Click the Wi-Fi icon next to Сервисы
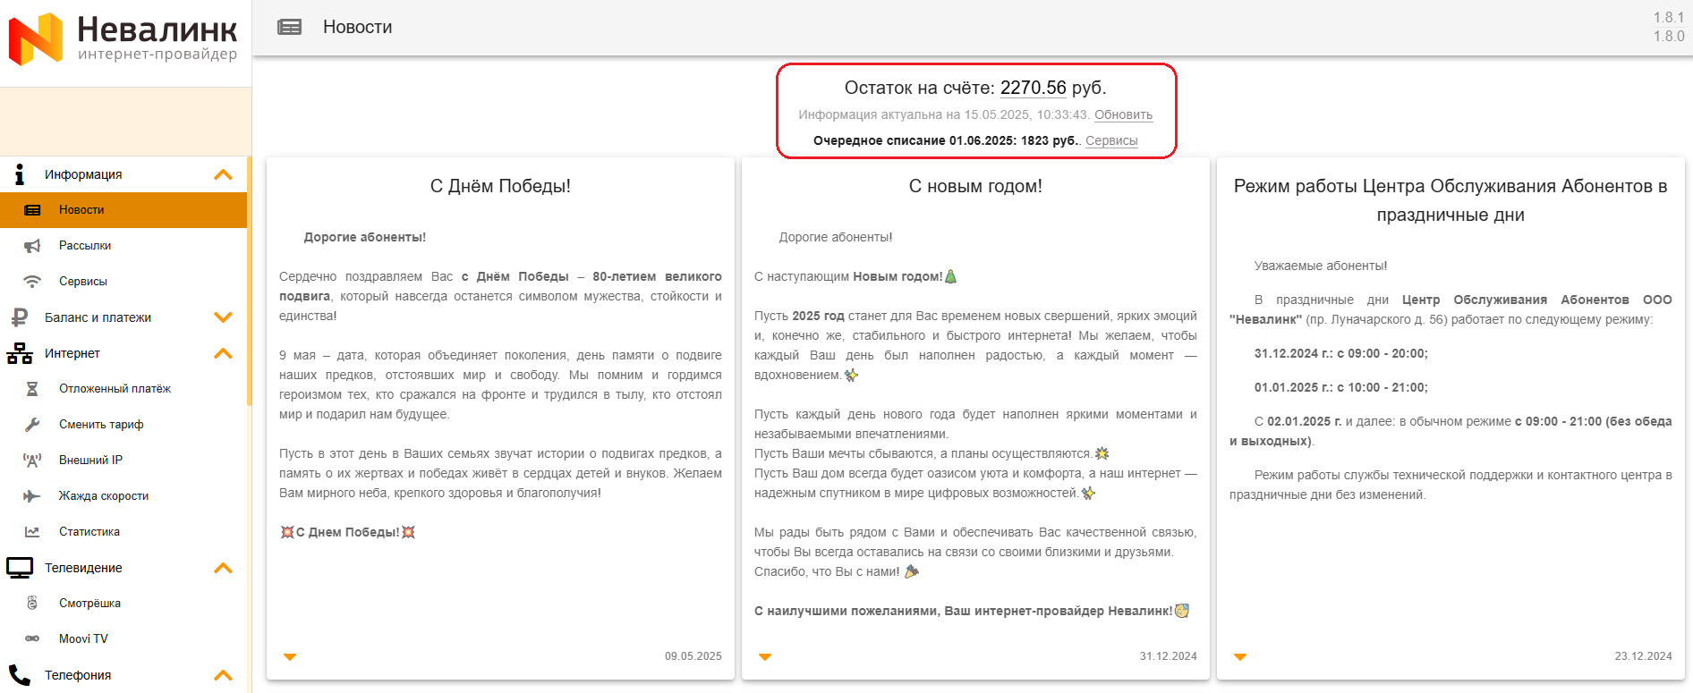1693x693 pixels. coord(32,282)
